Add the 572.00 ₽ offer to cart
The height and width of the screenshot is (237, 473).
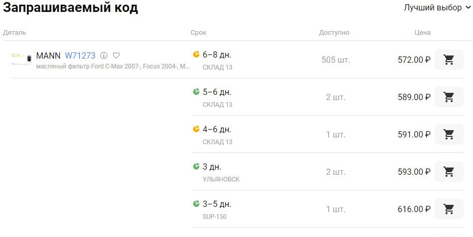pos(449,60)
